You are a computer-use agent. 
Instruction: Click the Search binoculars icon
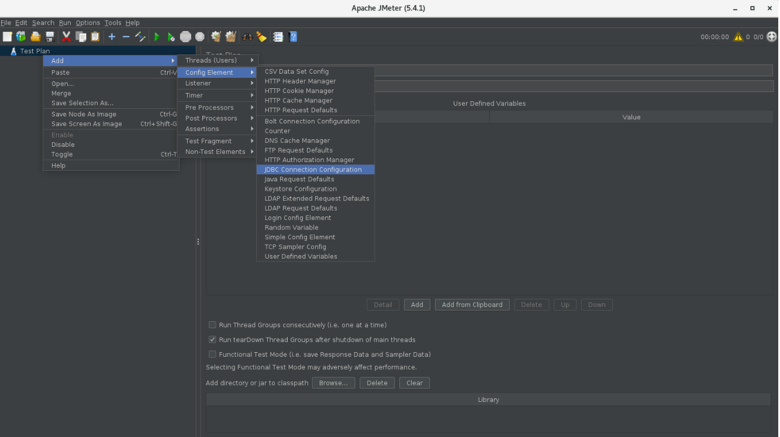click(247, 37)
